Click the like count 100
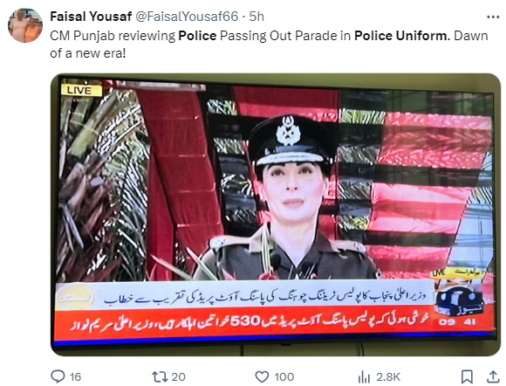This screenshot has height=386, width=506. coord(284,377)
